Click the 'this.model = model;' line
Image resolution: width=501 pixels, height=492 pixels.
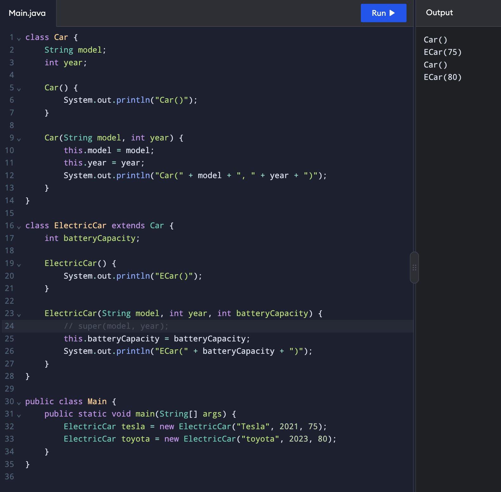(109, 150)
